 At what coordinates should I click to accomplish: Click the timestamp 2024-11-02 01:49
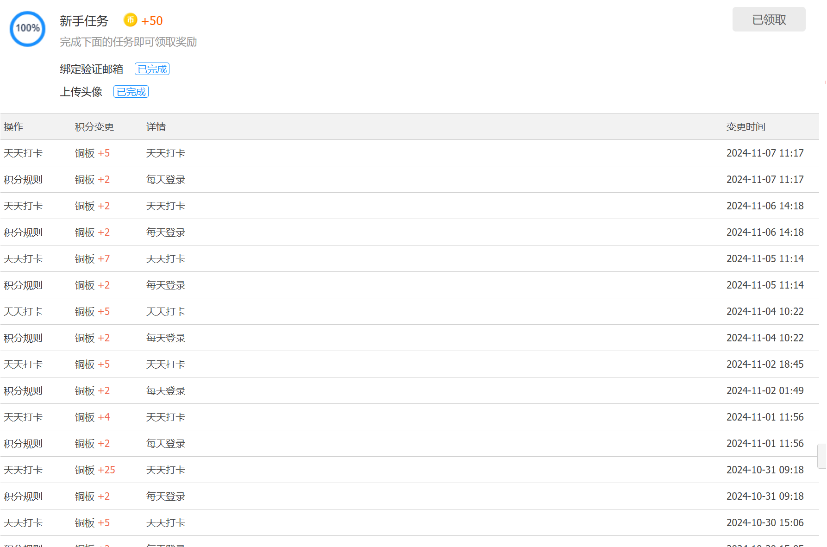coord(764,390)
